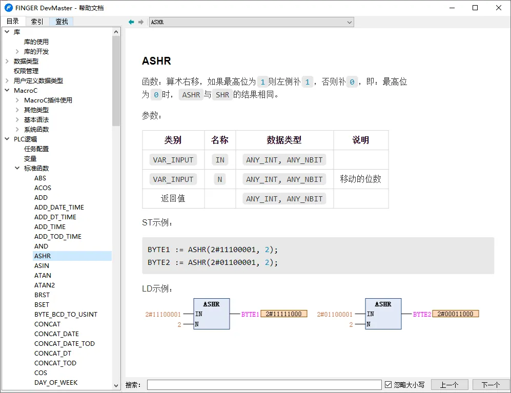Expand the 其他类型 node
The image size is (511, 393).
(17, 110)
